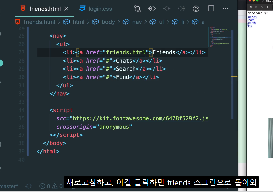
Task: Click the cube icon before html breadcrumb
Action: 66,22
